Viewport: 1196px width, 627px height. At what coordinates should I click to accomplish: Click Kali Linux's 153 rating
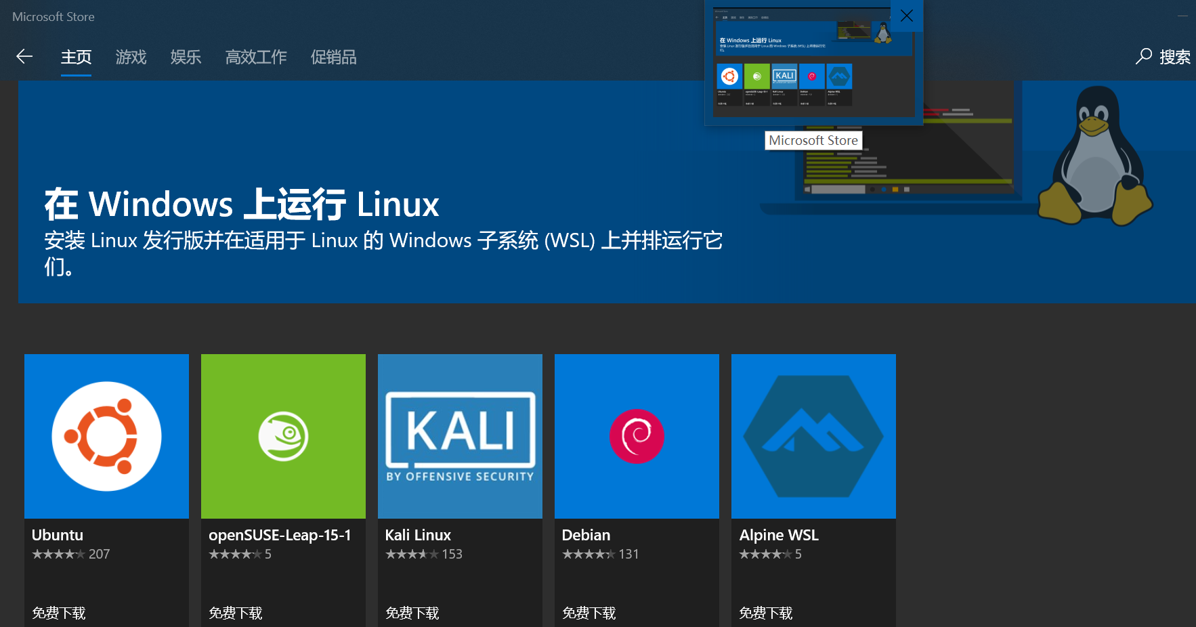(424, 554)
